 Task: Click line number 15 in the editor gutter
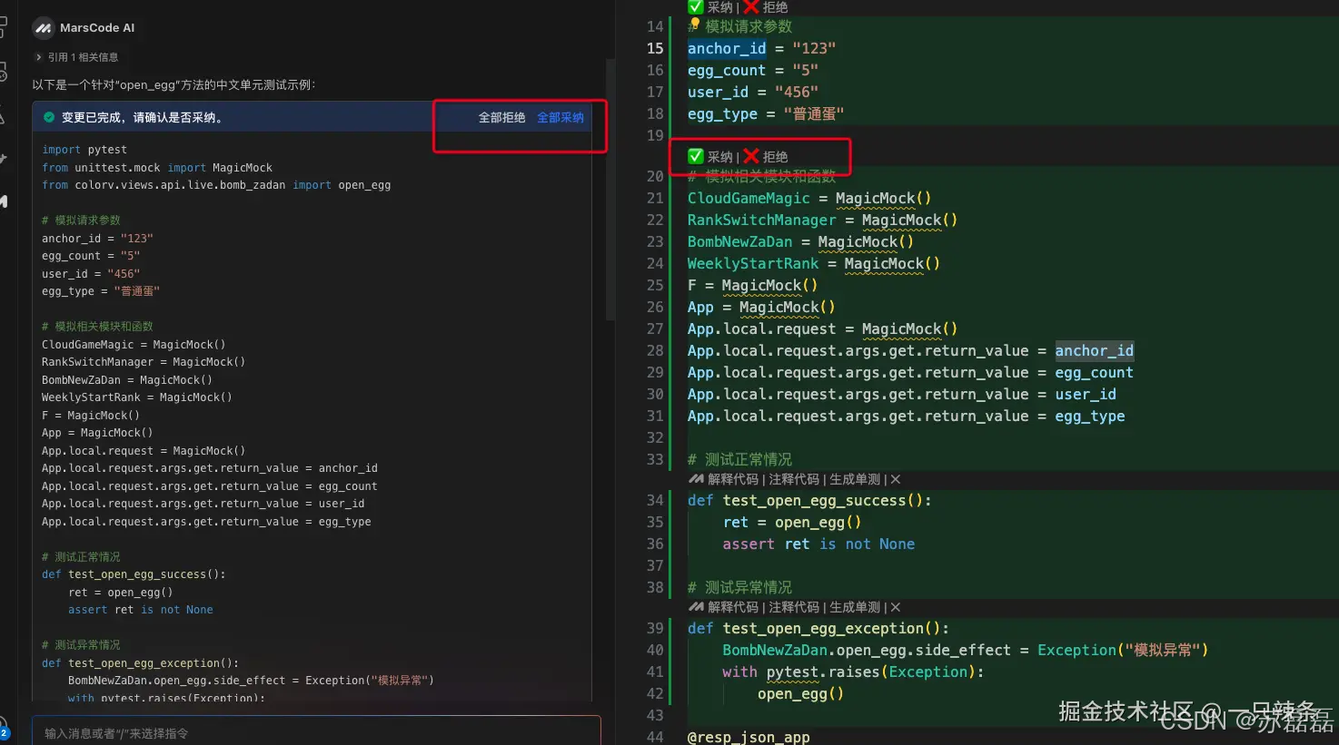click(655, 48)
